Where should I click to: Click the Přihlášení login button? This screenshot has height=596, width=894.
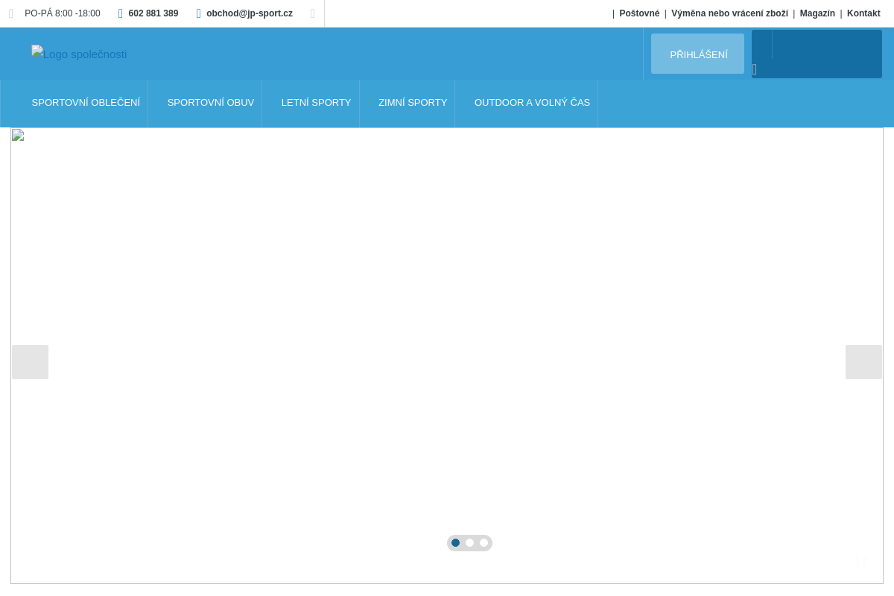click(698, 54)
